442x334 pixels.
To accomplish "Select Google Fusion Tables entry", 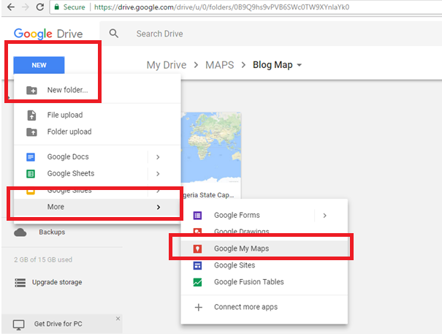I will coord(264,282).
